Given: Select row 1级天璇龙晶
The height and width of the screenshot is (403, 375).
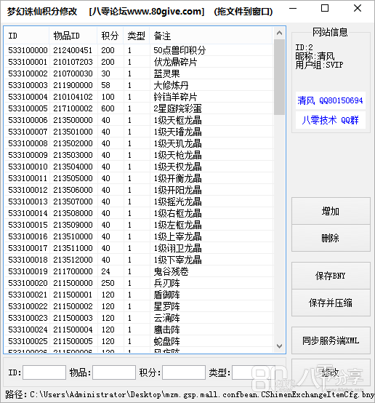Looking at the screenshot, I should pyautogui.click(x=139, y=132).
